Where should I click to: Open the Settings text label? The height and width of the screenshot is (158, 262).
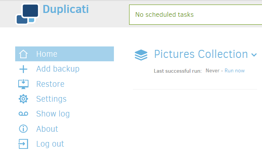tap(51, 99)
